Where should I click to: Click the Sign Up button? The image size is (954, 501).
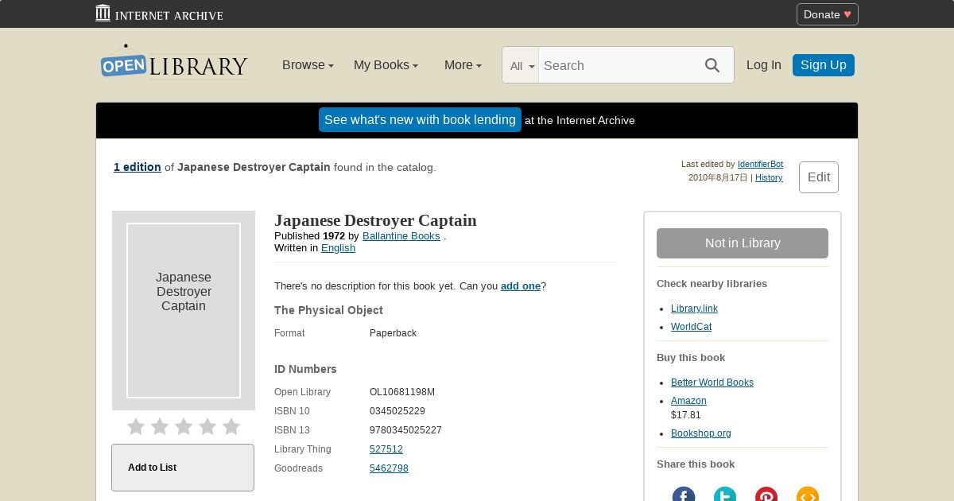click(824, 65)
